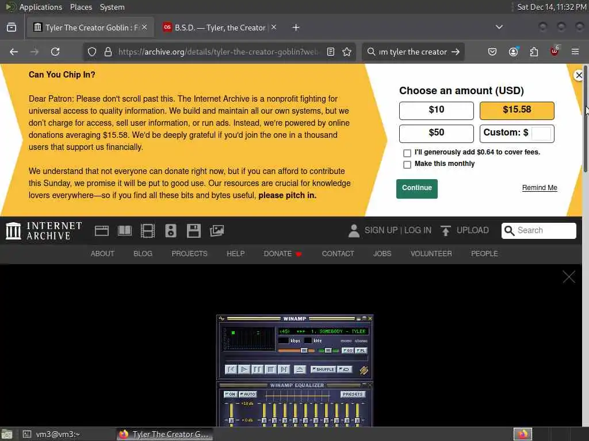Screen dimensions: 589x441
Task: Check the Make this monthly box
Action: (407, 164)
